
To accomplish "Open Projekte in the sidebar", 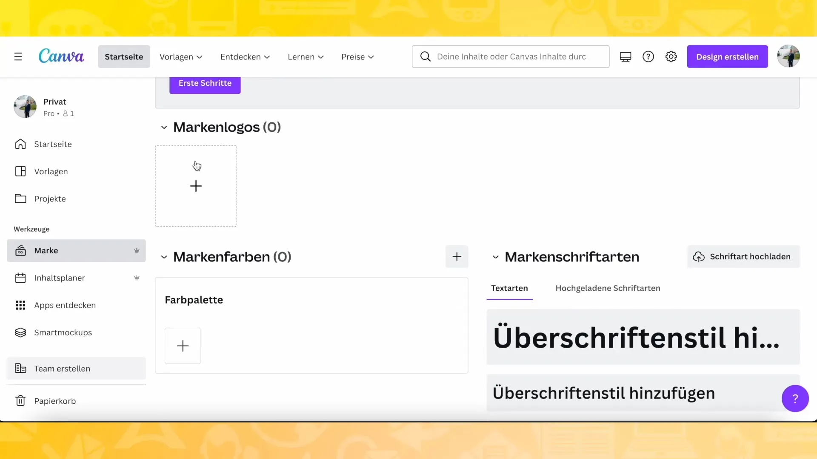I will [76, 198].
